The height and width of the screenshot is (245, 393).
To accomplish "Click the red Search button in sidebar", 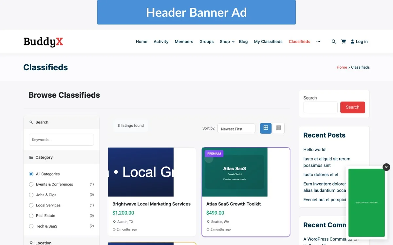I will pyautogui.click(x=352, y=107).
